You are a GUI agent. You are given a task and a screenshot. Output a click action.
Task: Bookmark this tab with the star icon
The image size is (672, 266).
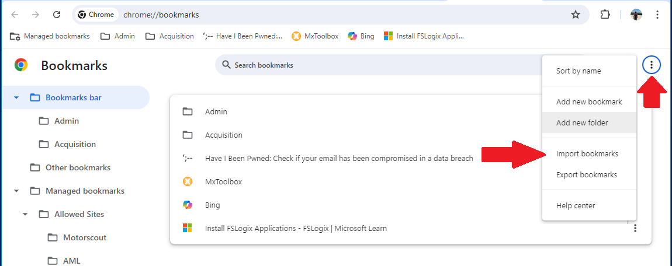(576, 15)
